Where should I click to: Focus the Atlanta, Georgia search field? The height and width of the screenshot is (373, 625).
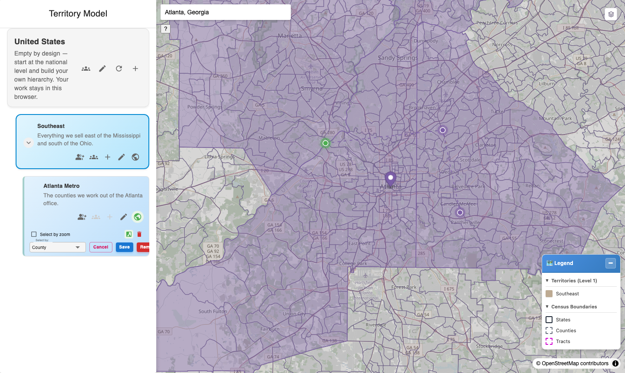(x=226, y=12)
